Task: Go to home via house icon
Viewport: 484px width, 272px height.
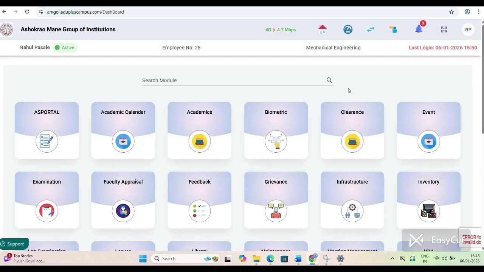Action: 323,29
